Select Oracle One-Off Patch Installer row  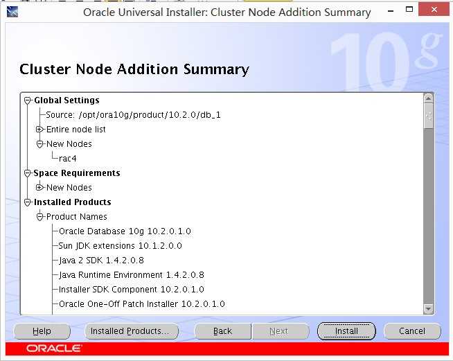[x=142, y=303]
